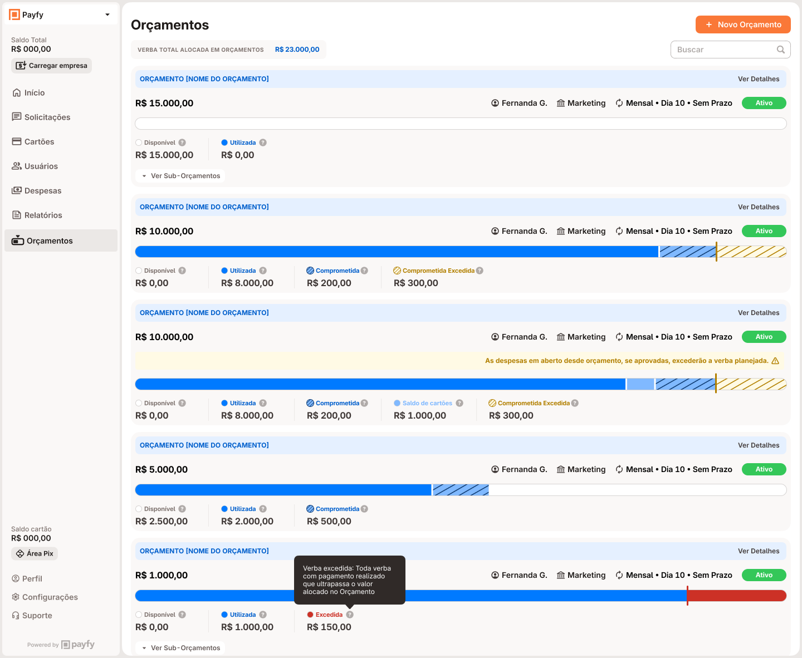802x658 pixels.
Task: Click the empty progress bar of R$ 15.000,00 budget
Action: click(461, 124)
